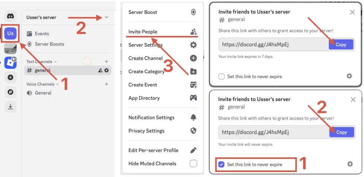Join the General voice channel
This screenshot has height=177, width=364.
pos(43,93)
